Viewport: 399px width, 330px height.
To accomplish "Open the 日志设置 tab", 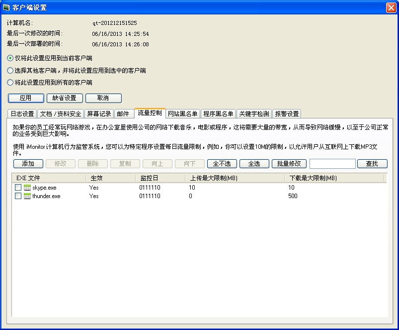I will (22, 113).
